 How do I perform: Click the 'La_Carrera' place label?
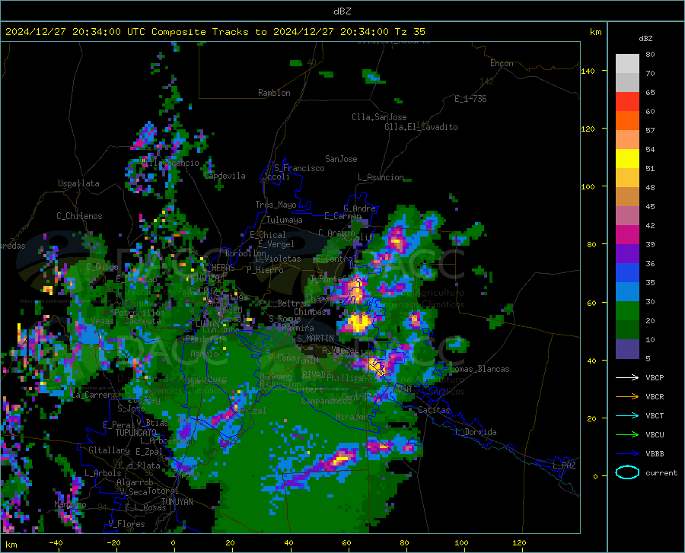click(x=93, y=395)
